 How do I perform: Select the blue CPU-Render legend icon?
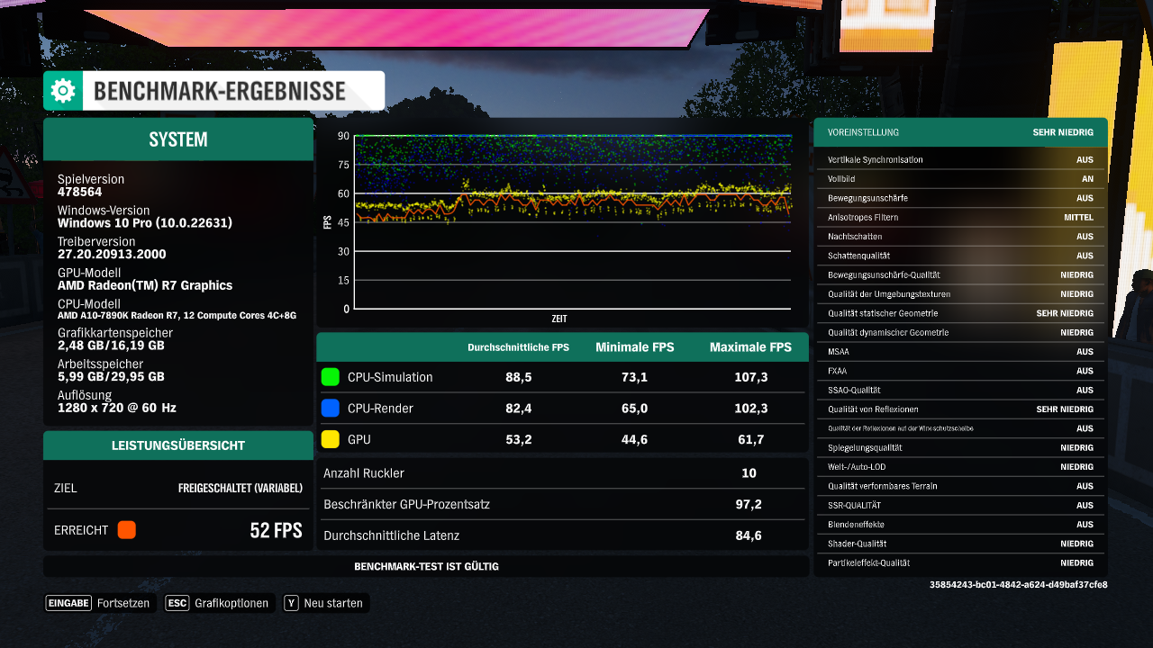[331, 408]
